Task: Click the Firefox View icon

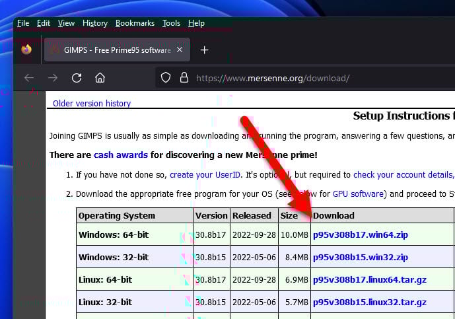Action: click(x=26, y=50)
